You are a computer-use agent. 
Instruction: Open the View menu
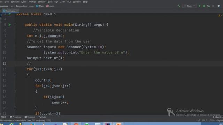coord(7,2)
